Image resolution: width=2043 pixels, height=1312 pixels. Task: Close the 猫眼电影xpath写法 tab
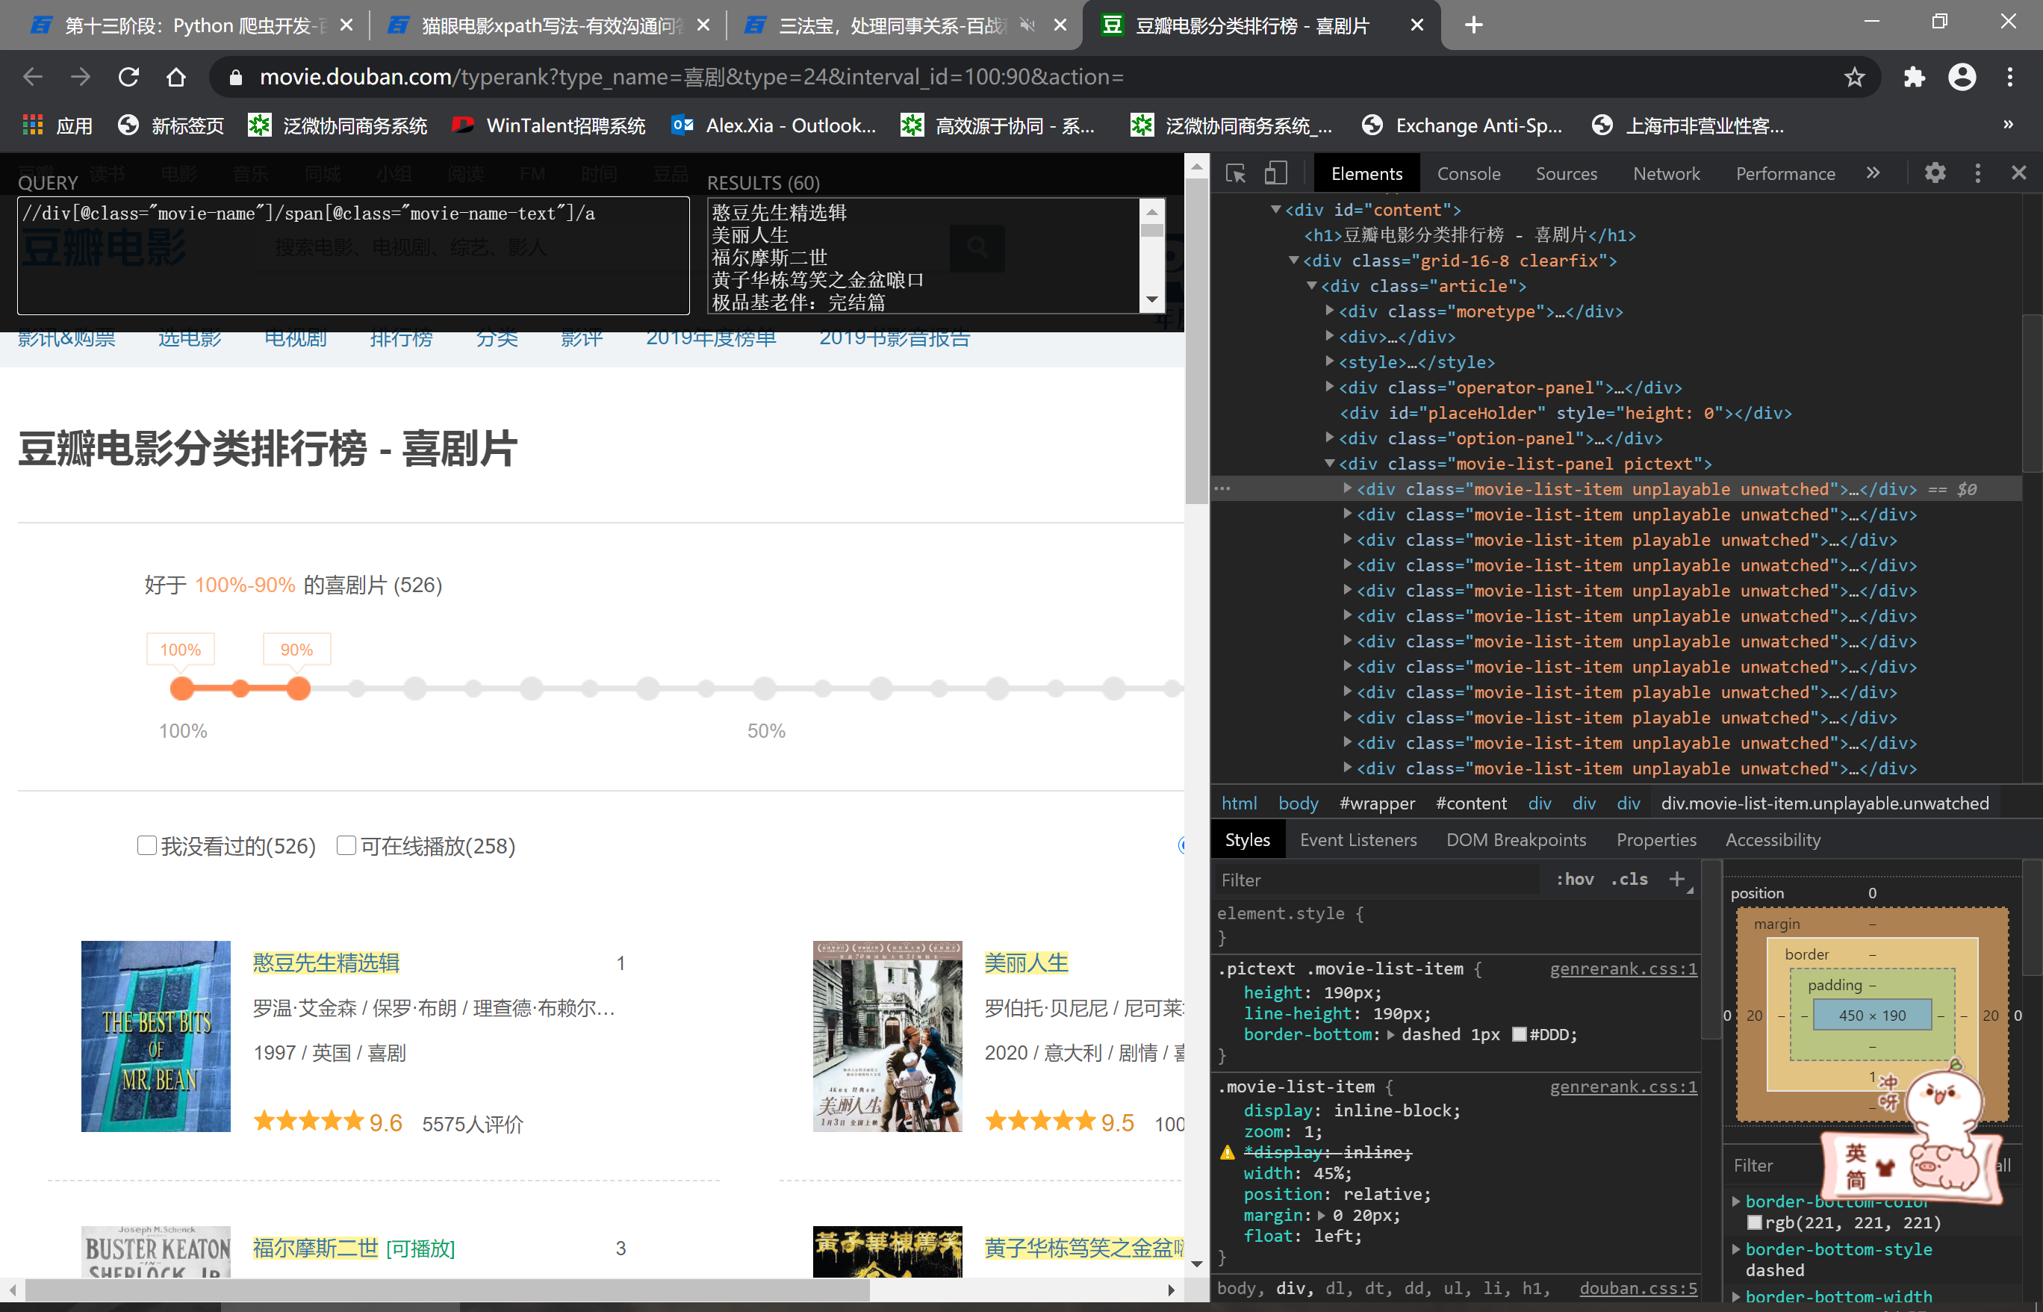click(x=703, y=25)
